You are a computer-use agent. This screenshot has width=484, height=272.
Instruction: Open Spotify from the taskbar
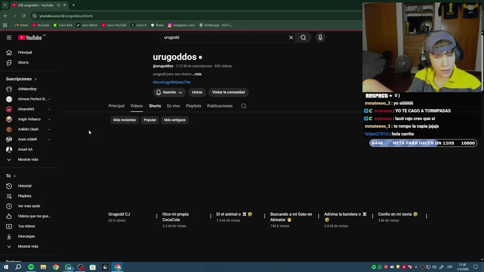pyautogui.click(x=31, y=267)
